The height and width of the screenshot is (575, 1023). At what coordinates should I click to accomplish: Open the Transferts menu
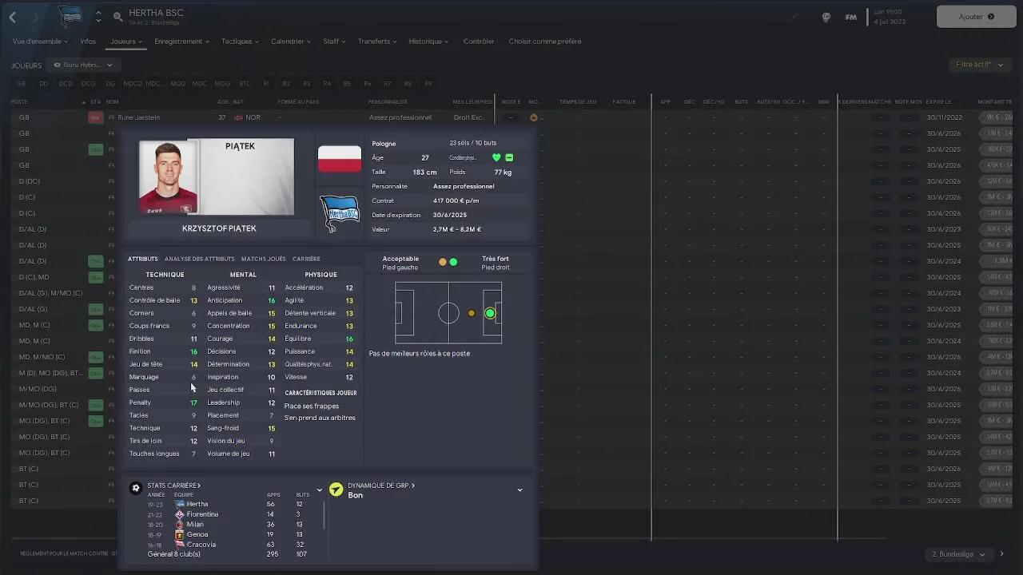[x=377, y=42]
